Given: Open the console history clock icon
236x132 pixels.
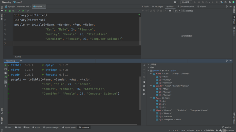Looking at the screenshot, I should [6, 69].
